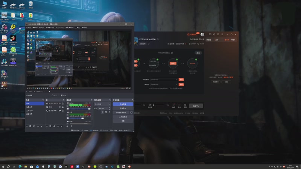Undock the scenes panel

point(43,100)
